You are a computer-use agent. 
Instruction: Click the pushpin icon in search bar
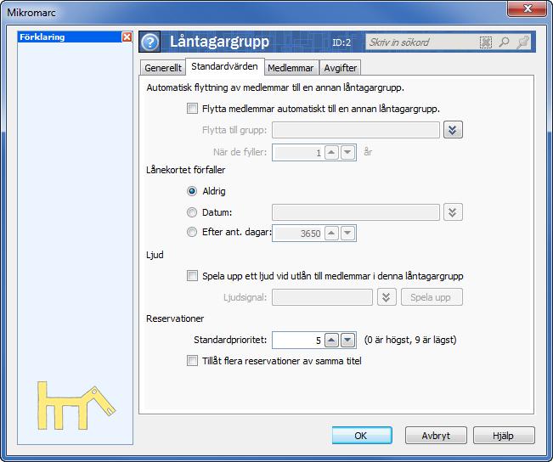tap(523, 42)
